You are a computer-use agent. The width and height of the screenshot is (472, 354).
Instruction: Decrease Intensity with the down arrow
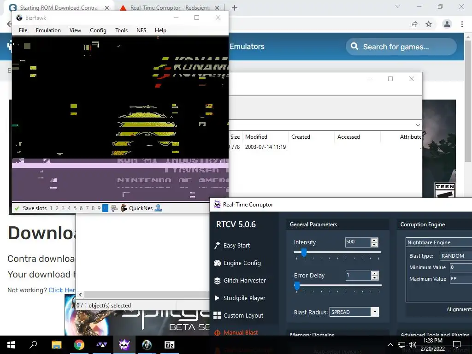pos(374,244)
